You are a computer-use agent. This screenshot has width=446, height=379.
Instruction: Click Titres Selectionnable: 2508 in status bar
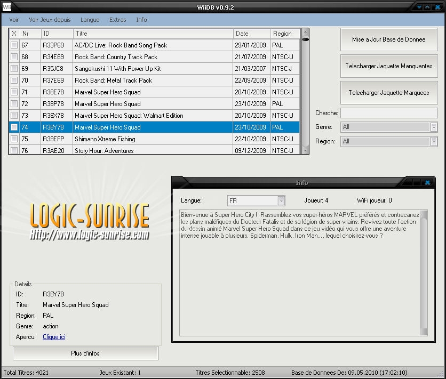(230, 373)
